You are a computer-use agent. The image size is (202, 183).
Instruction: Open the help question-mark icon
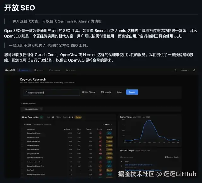pos(175,70)
